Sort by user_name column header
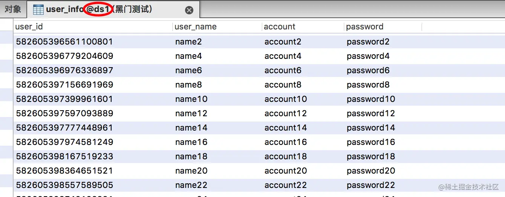505x197 pixels. click(217, 26)
